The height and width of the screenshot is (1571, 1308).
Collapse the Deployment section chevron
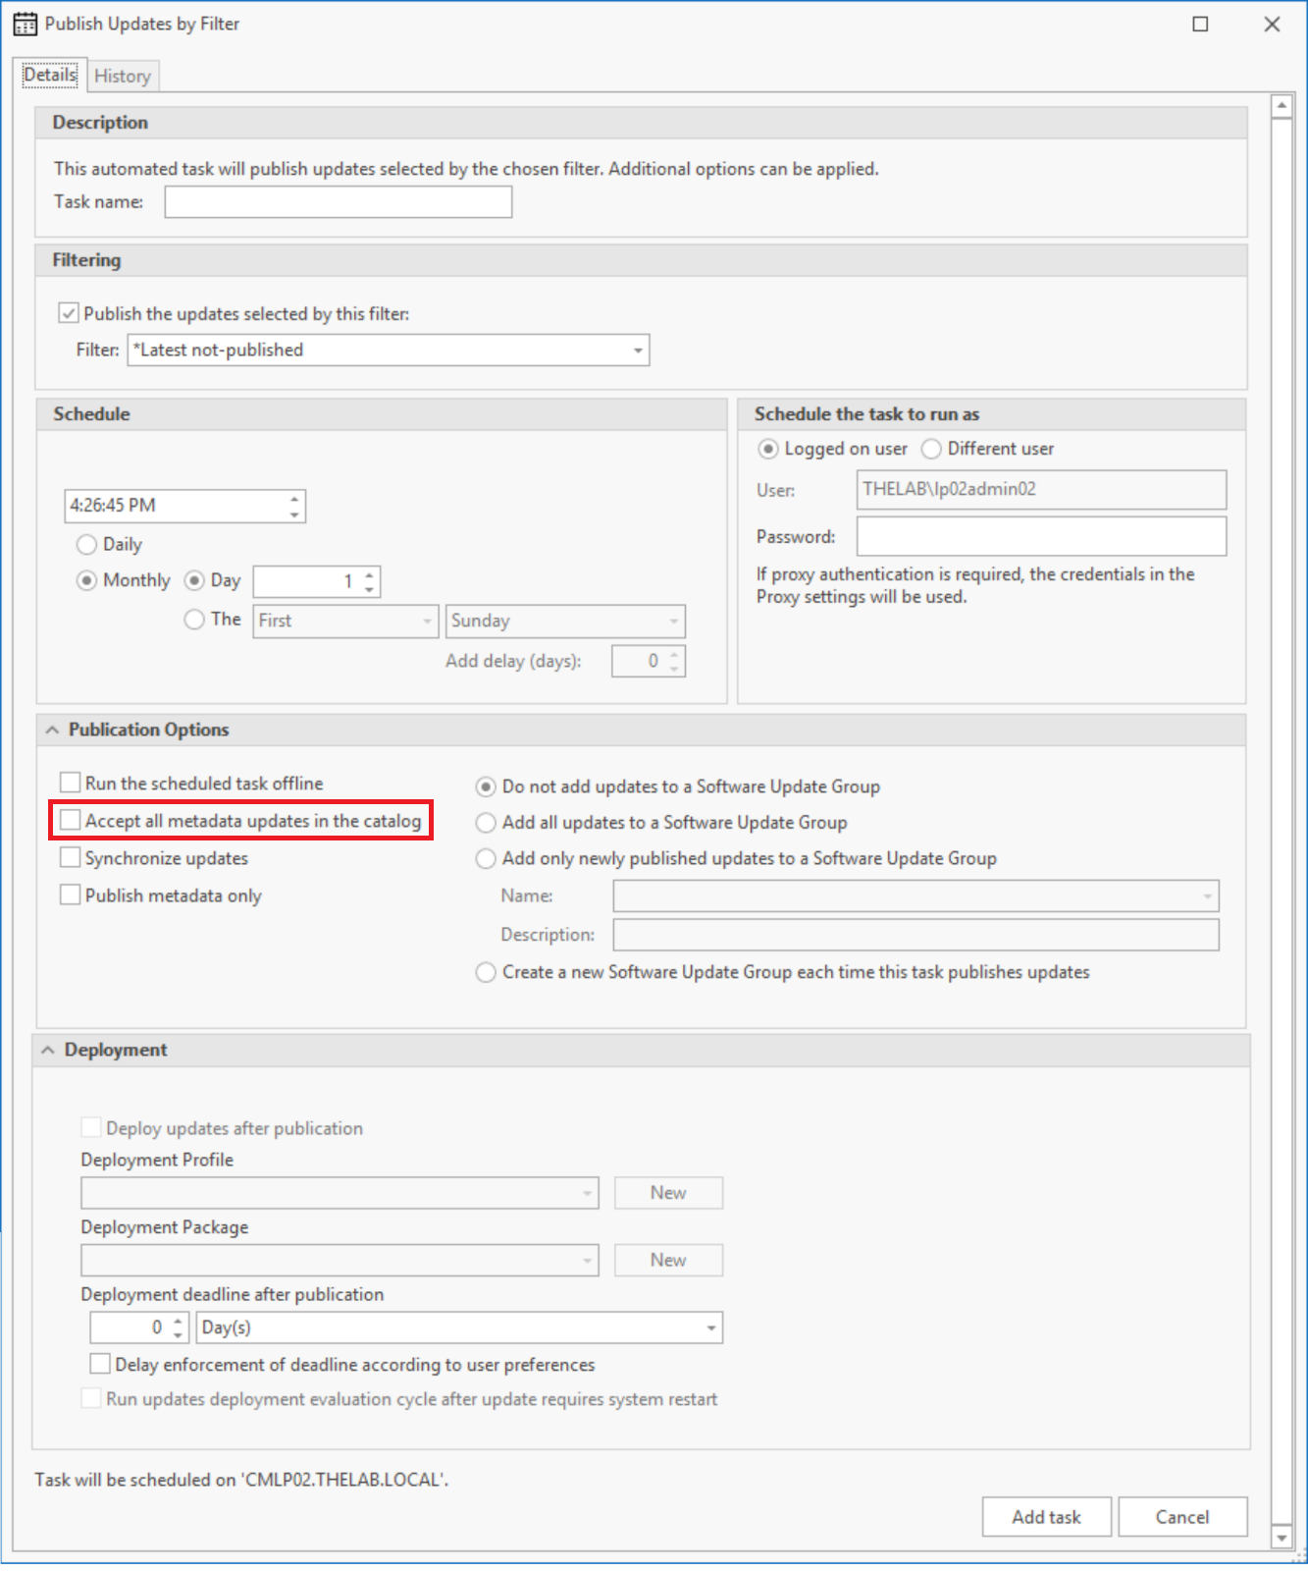pyautogui.click(x=48, y=1050)
